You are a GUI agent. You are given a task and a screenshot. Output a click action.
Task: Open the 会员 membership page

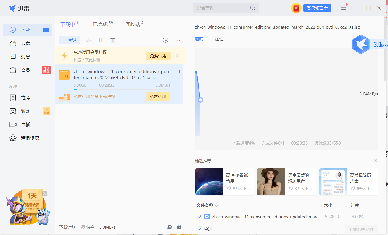click(x=25, y=70)
